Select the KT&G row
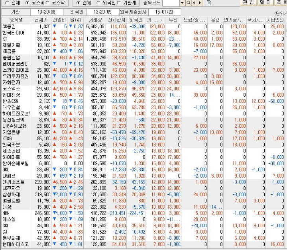Viewport: 287px width, 250px height. 143,139
